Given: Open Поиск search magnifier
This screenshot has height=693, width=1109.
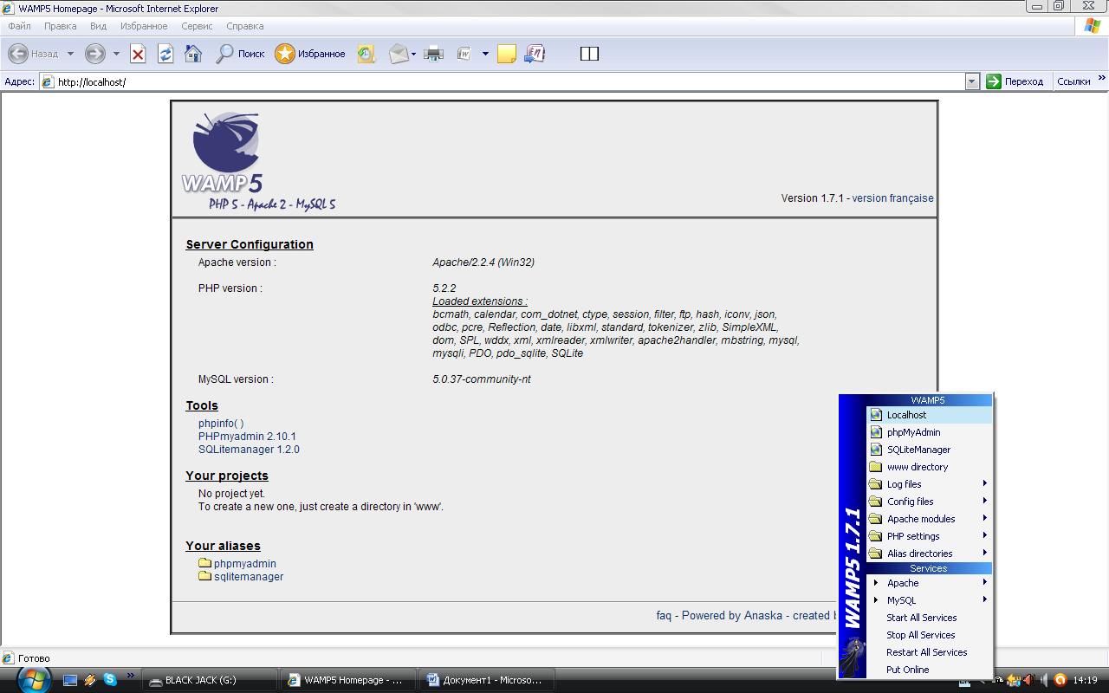Looking at the screenshot, I should 240,54.
